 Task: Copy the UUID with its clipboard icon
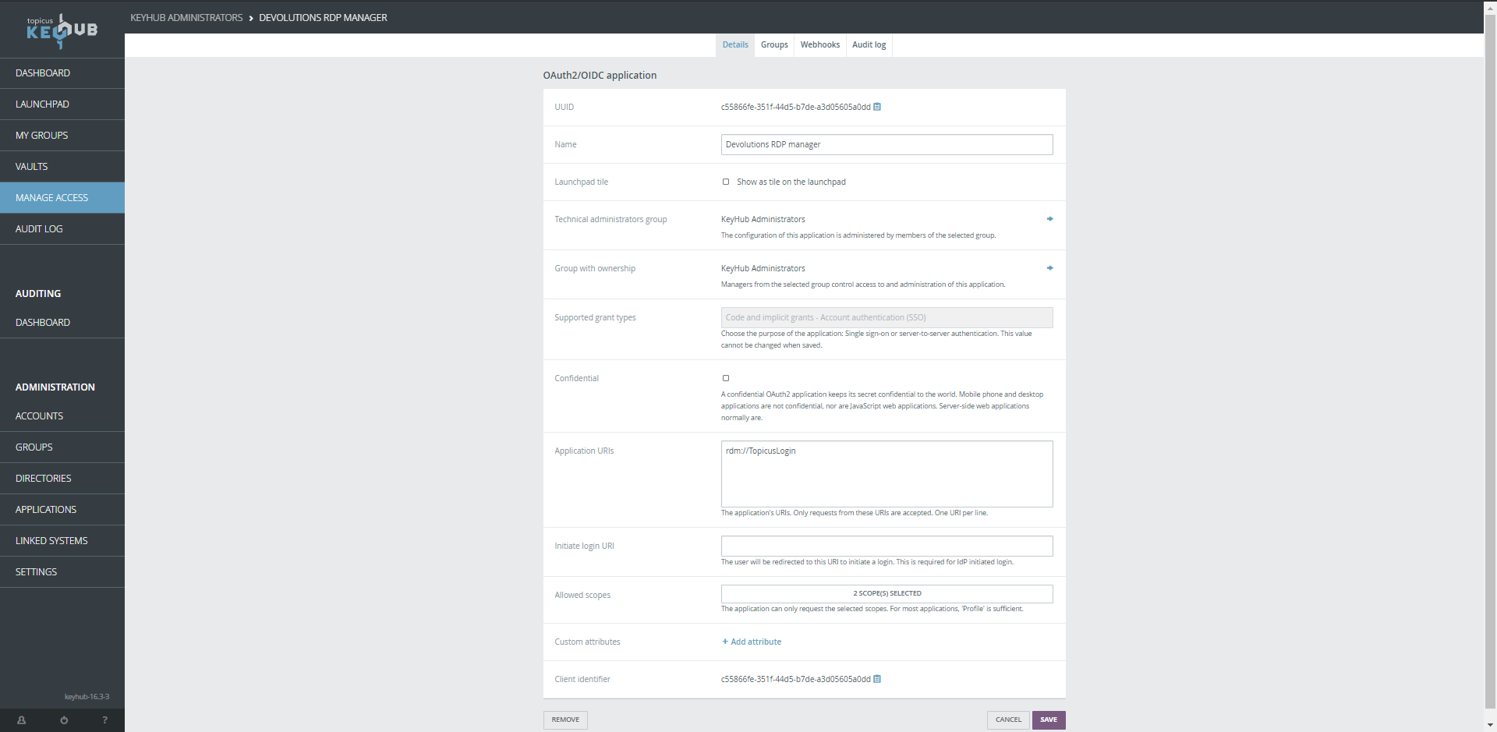[877, 107]
